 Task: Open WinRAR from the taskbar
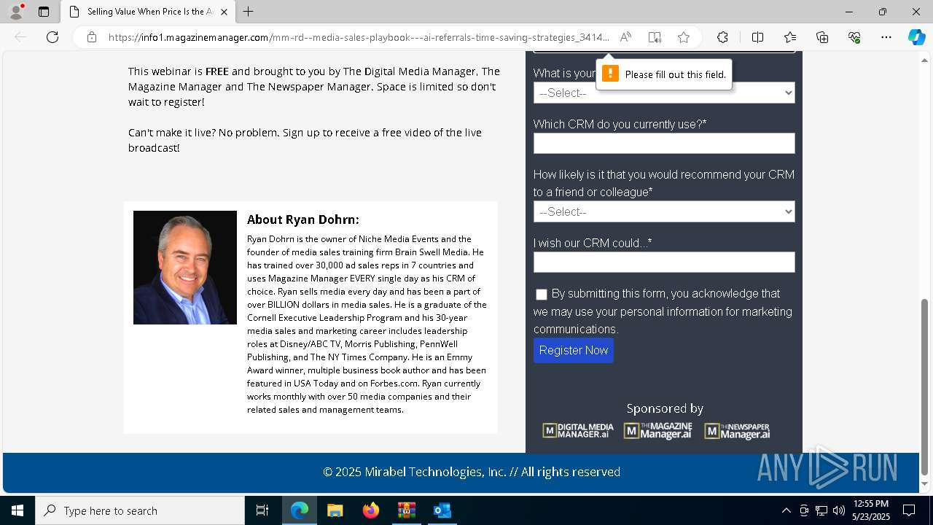407,510
